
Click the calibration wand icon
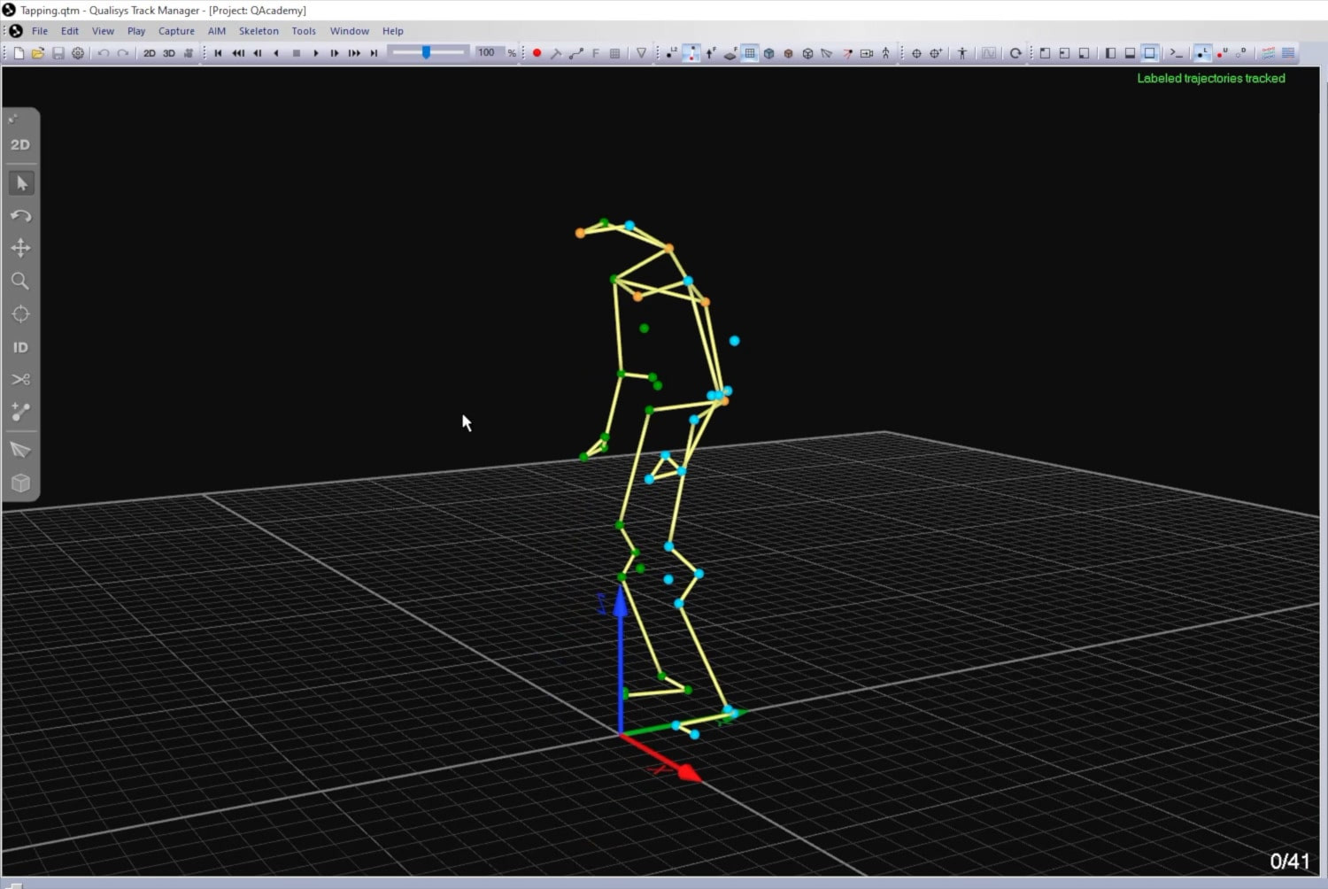556,53
